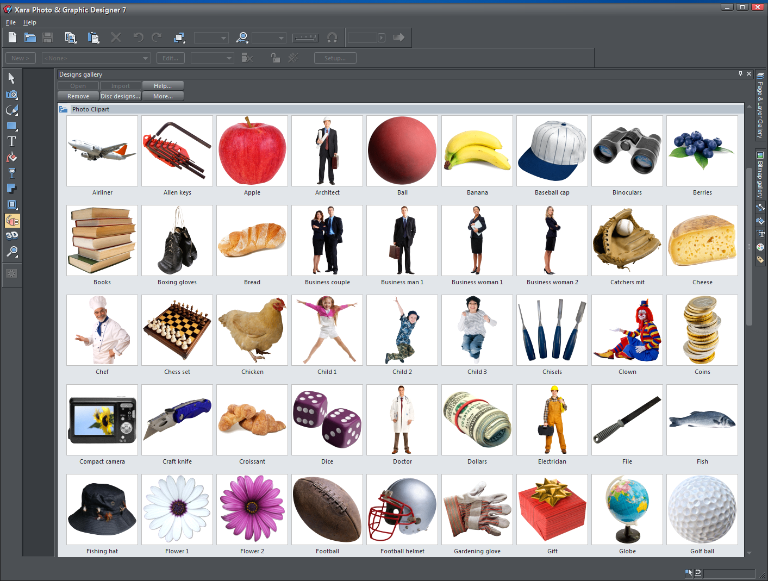Select the Photo tool camera icon
This screenshot has width=768, height=581.
(x=11, y=95)
